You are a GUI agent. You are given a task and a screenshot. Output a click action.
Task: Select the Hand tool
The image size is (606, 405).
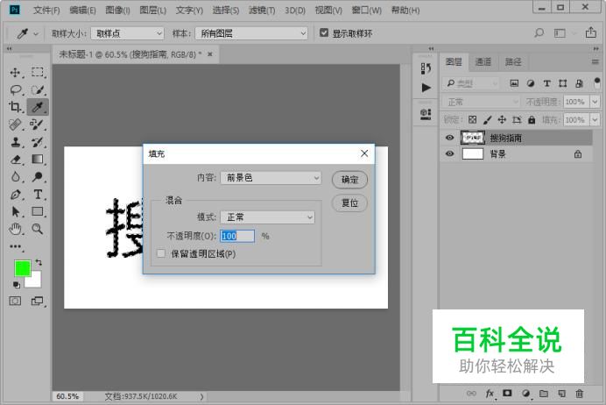tap(16, 229)
